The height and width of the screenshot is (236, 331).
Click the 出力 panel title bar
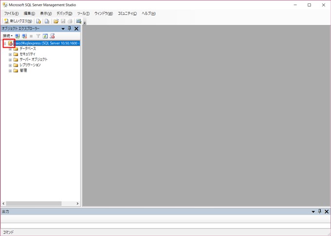[x=165, y=212]
